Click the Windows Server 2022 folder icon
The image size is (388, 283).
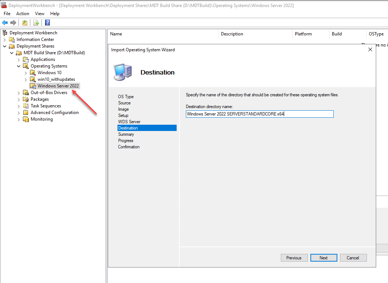pyautogui.click(x=33, y=86)
